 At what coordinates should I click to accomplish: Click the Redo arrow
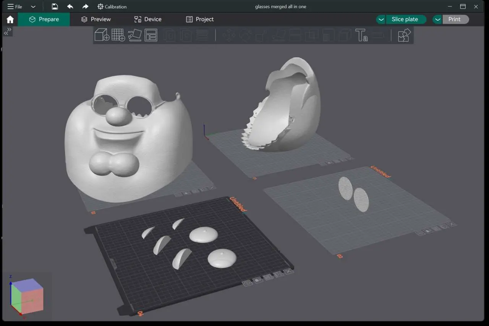coord(85,6)
